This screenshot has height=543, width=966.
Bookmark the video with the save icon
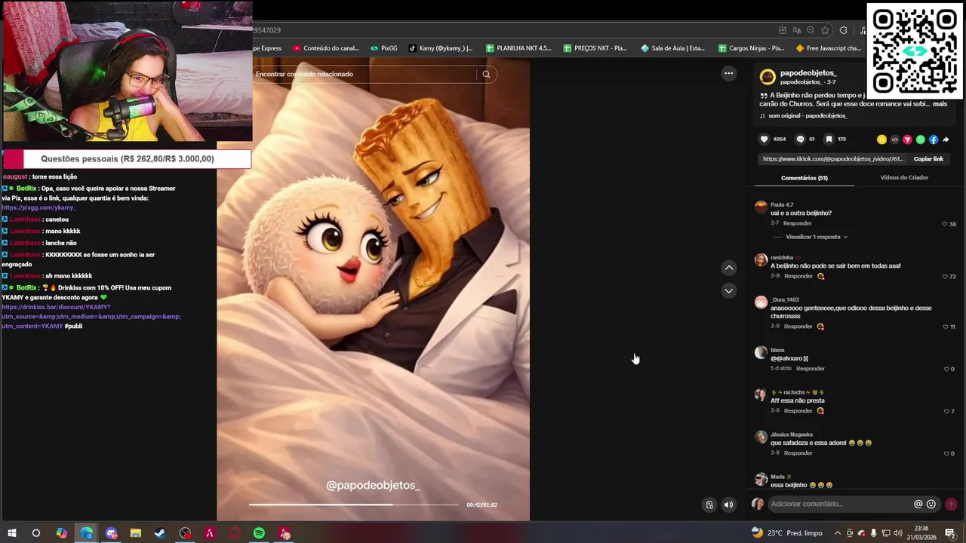pos(829,140)
